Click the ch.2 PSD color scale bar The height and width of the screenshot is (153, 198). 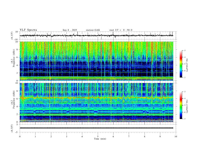(x=181, y=105)
